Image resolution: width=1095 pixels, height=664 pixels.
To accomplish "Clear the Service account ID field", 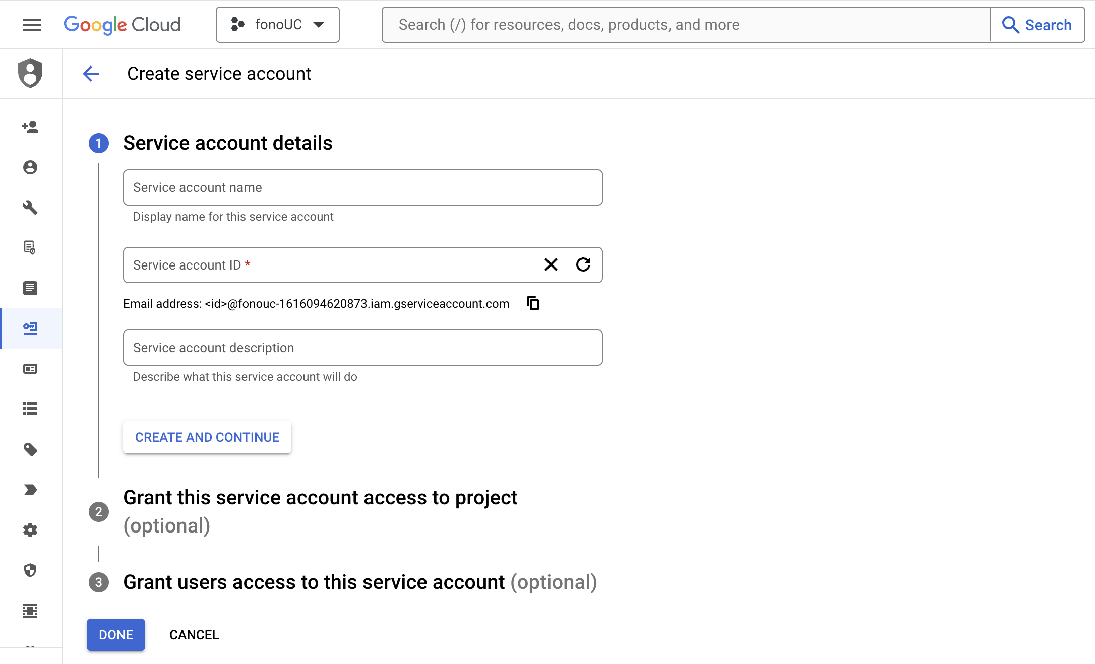I will pyautogui.click(x=551, y=265).
